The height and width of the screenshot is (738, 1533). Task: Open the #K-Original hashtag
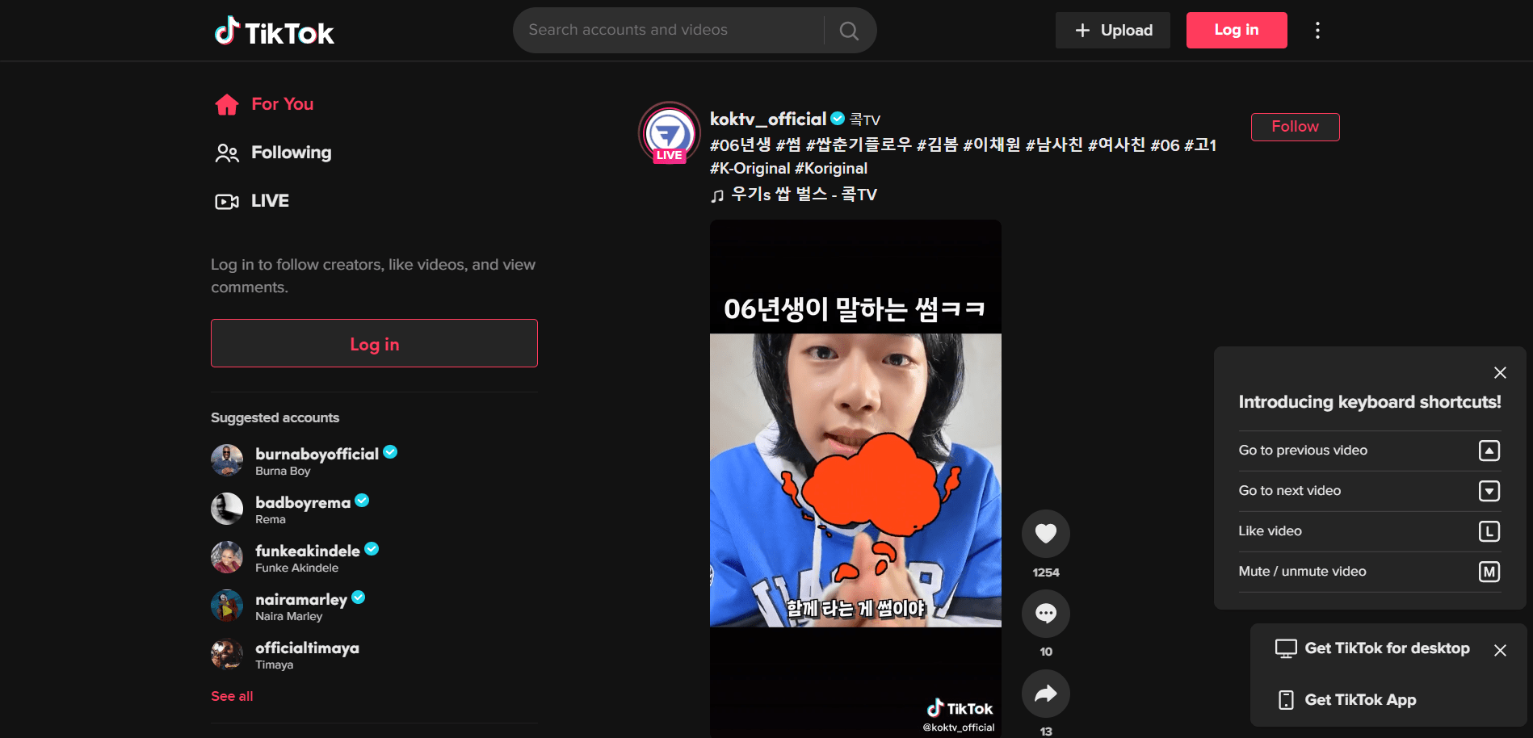pos(750,169)
